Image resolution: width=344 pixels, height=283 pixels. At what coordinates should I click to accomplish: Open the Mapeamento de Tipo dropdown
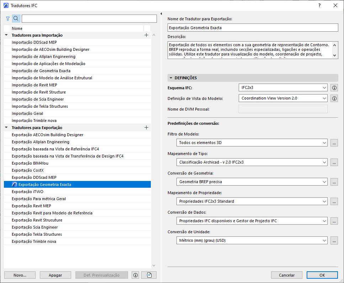point(252,162)
